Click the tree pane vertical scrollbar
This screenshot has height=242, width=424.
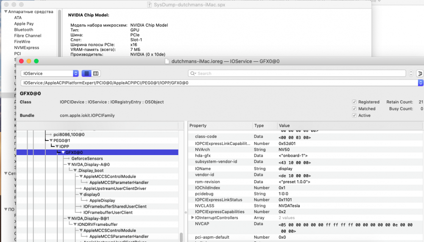[181, 237]
